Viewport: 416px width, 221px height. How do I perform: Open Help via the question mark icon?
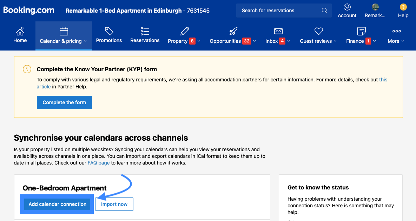point(403,7)
